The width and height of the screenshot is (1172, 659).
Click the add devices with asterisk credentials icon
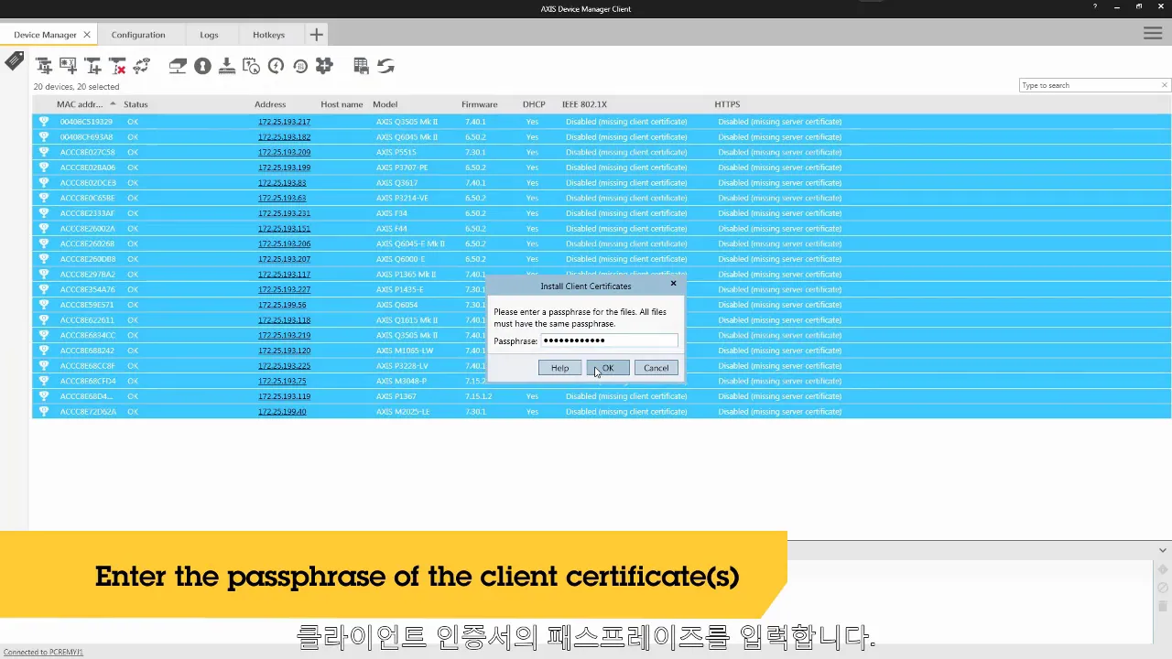[68, 66]
